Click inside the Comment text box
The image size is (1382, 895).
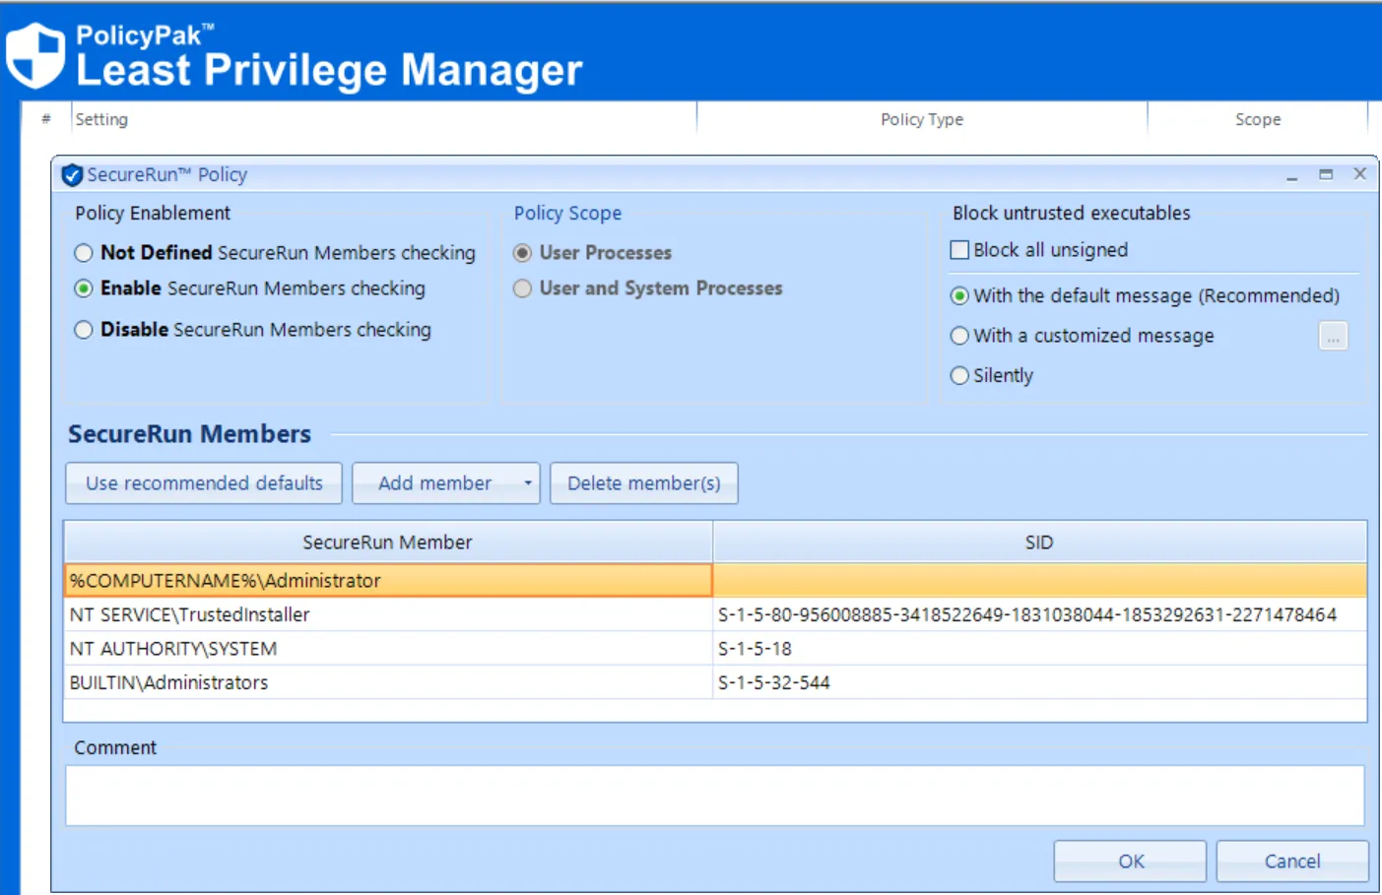tap(714, 796)
